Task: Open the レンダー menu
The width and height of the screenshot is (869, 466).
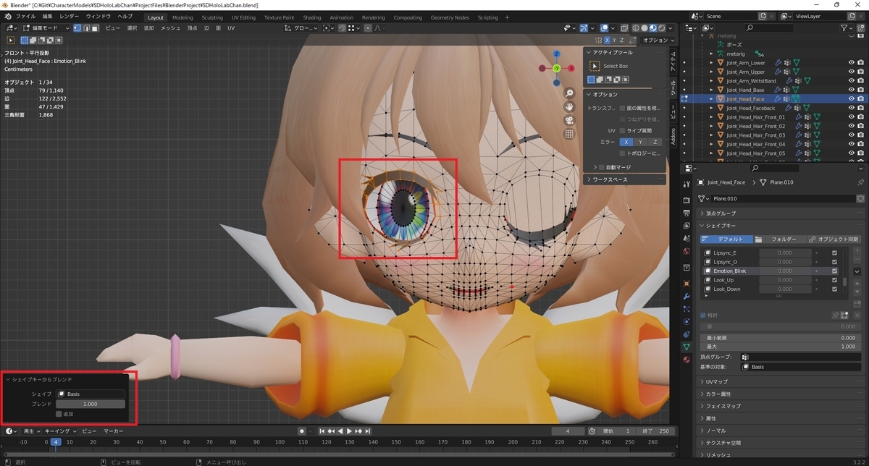Action: coord(70,16)
